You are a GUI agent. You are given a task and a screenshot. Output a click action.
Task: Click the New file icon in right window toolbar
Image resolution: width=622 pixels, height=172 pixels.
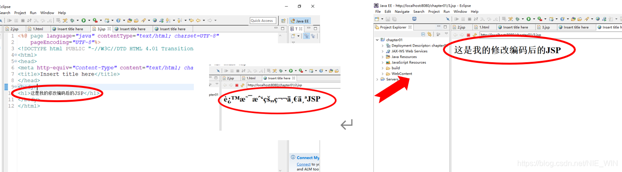pyautogui.click(x=377, y=19)
